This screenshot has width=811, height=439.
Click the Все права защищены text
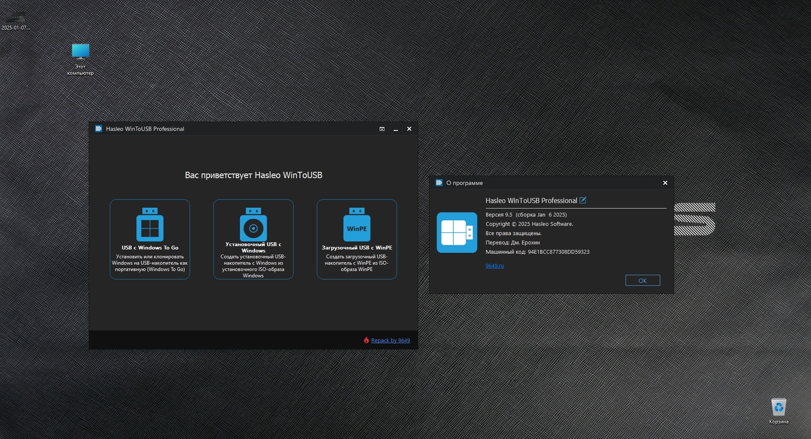pos(513,233)
